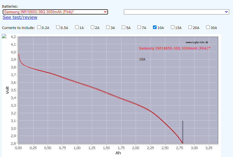This screenshot has height=157, width=233.
Task: Enable the 15A current checkbox
Action: 172,27
